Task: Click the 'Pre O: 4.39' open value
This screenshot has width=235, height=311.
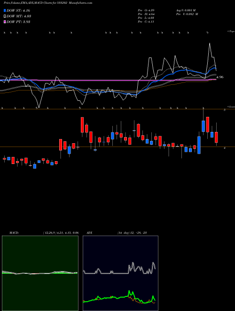Action: [x=146, y=10]
